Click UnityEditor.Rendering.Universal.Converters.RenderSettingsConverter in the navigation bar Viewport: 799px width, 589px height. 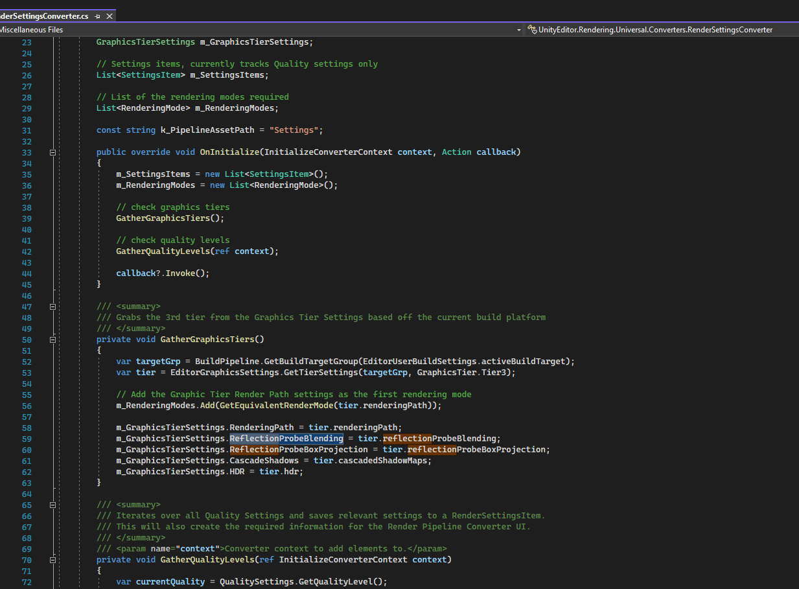coord(650,29)
